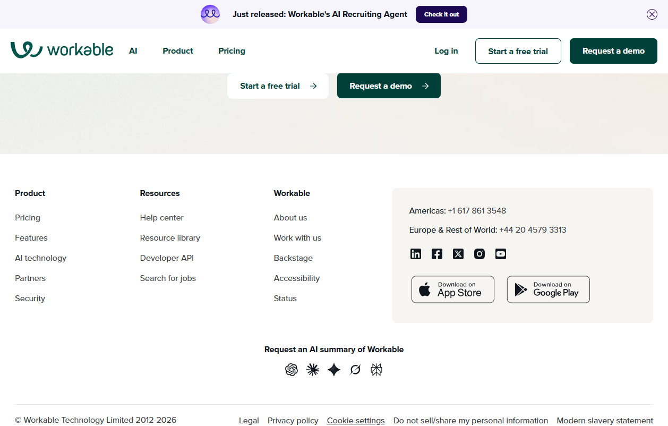Open Workable's Instagram icon
This screenshot has width=668, height=426.
(x=479, y=254)
